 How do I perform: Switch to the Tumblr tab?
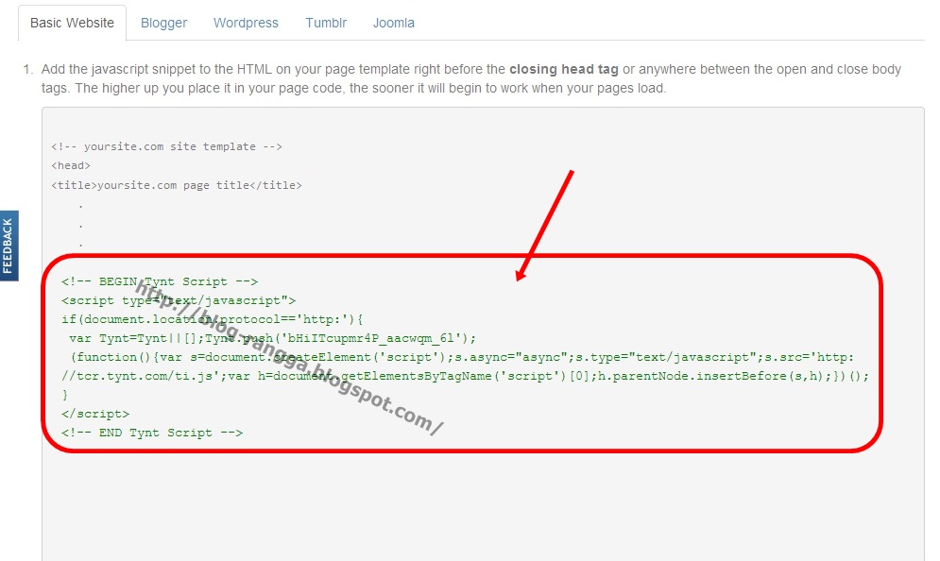click(326, 23)
